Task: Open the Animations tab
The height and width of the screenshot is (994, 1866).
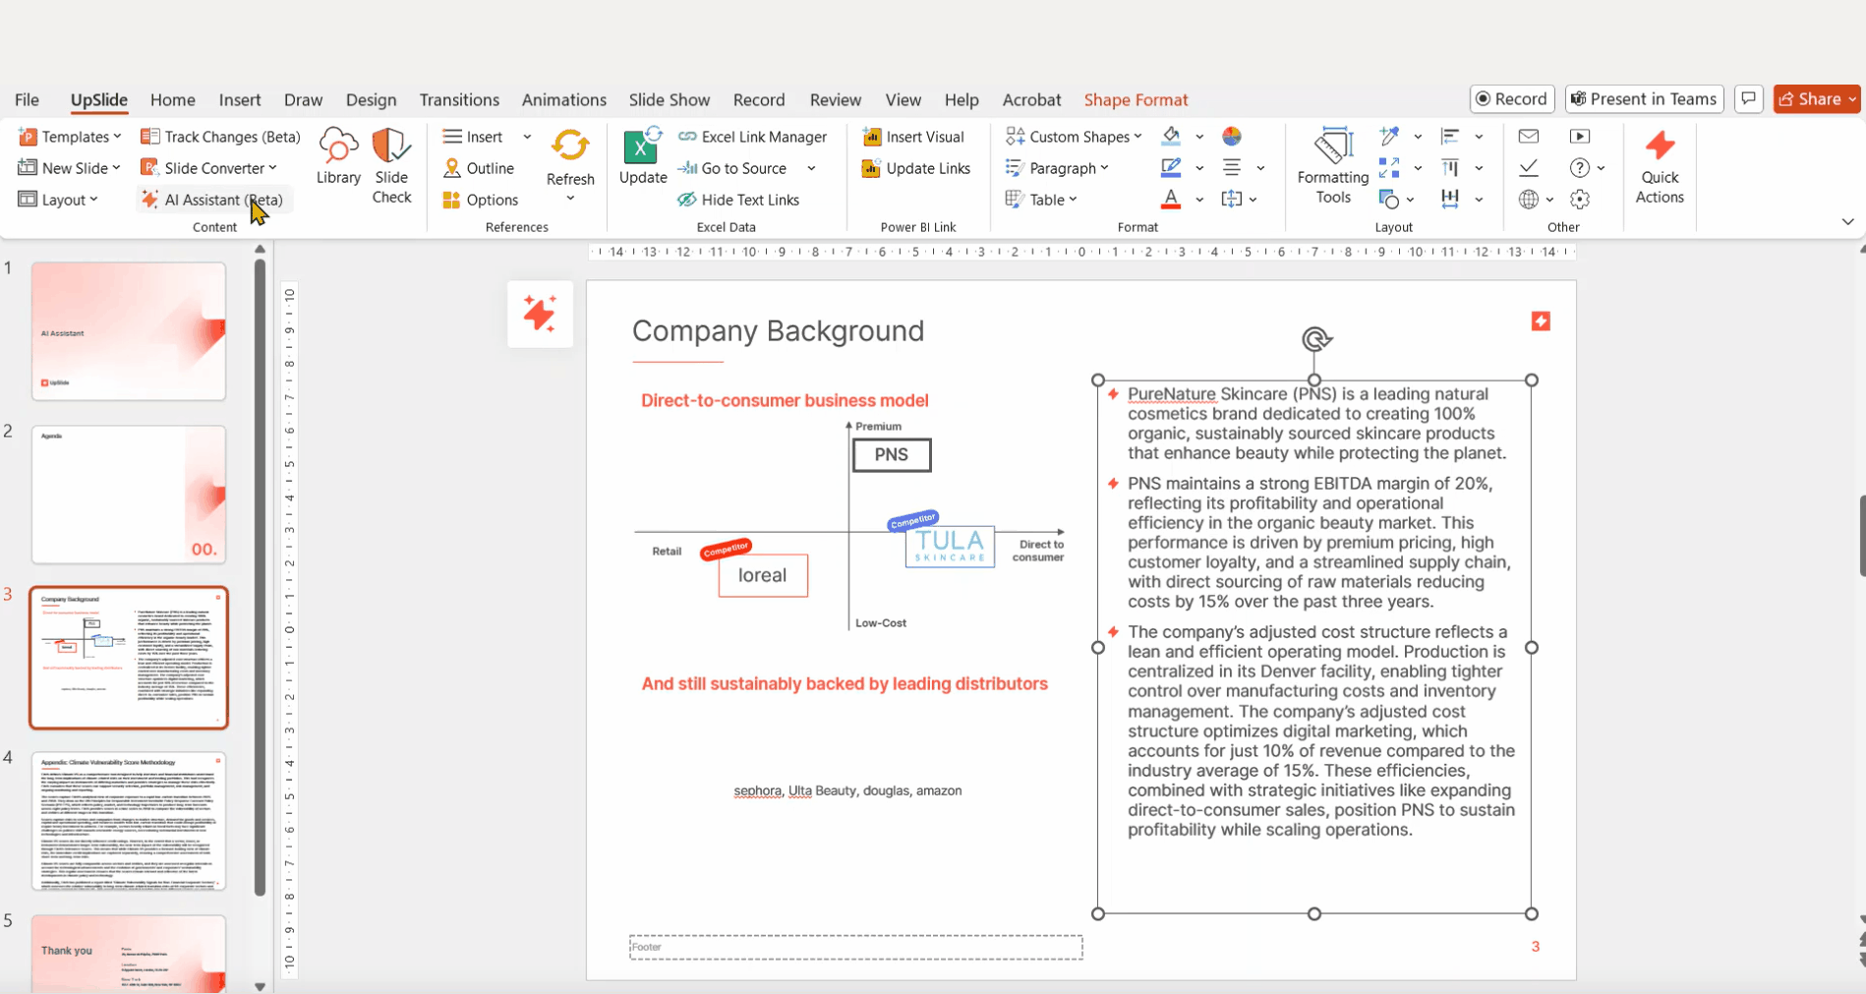Action: point(563,99)
